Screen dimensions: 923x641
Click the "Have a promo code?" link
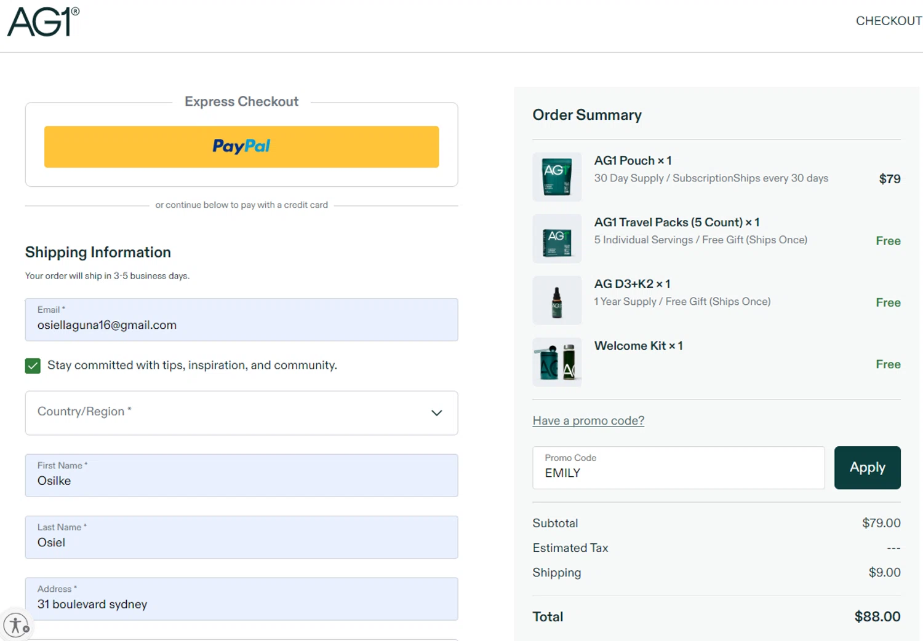588,421
